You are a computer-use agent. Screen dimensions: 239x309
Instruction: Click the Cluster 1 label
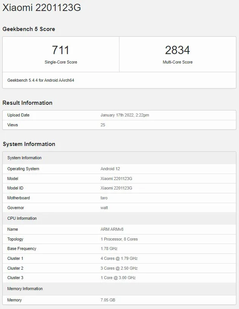coord(15,258)
